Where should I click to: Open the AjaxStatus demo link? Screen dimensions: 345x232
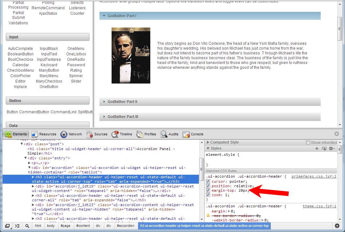(48, 13)
